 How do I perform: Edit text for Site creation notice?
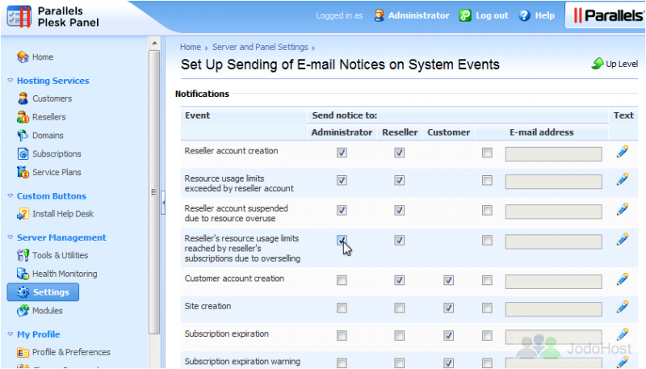pyautogui.click(x=623, y=307)
